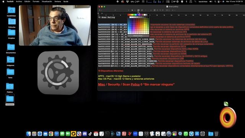Select the Utilidades folder on desktop
Viewport: 245px width, 138px height.
click(x=10, y=99)
